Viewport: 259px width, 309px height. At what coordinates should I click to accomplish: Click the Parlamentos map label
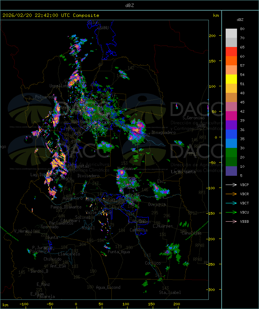[61, 223]
